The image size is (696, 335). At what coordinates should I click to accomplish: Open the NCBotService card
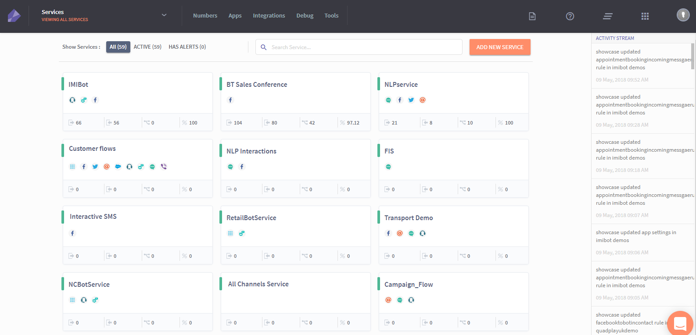pos(89,285)
